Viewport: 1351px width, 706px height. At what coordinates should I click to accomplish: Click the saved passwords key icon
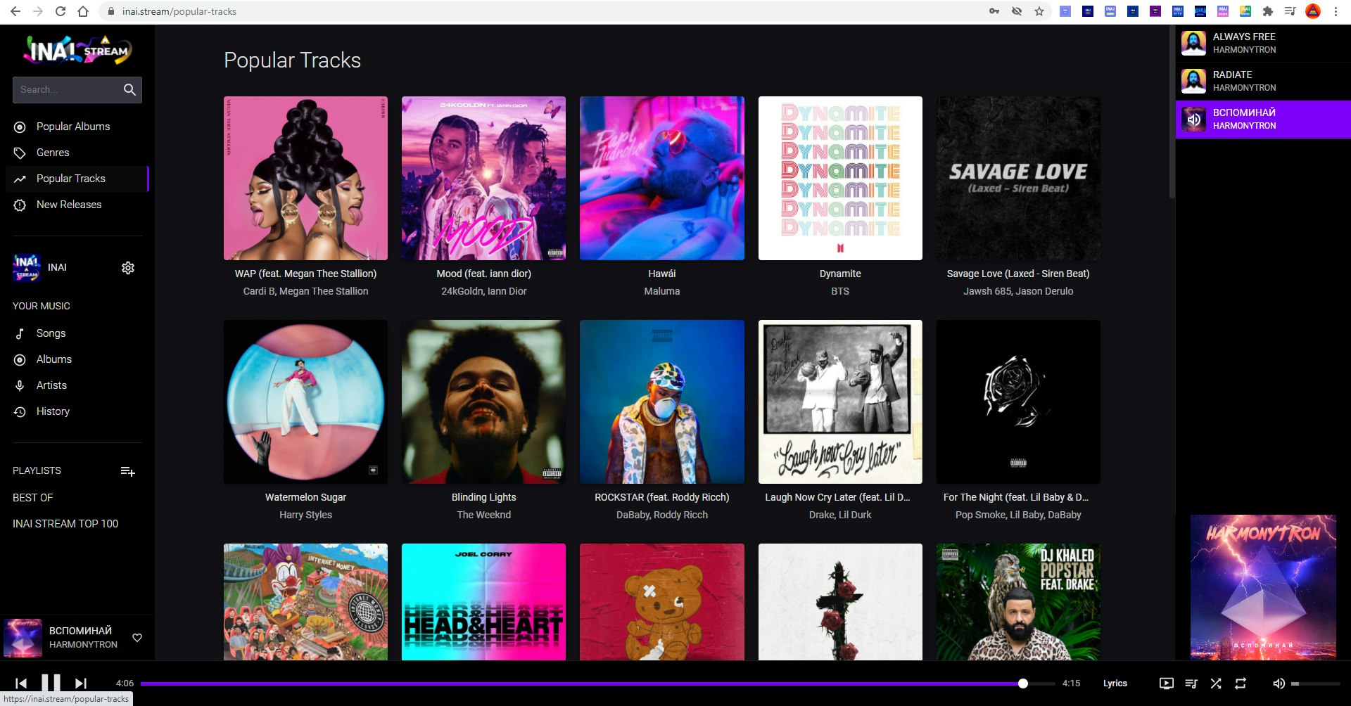point(994,11)
